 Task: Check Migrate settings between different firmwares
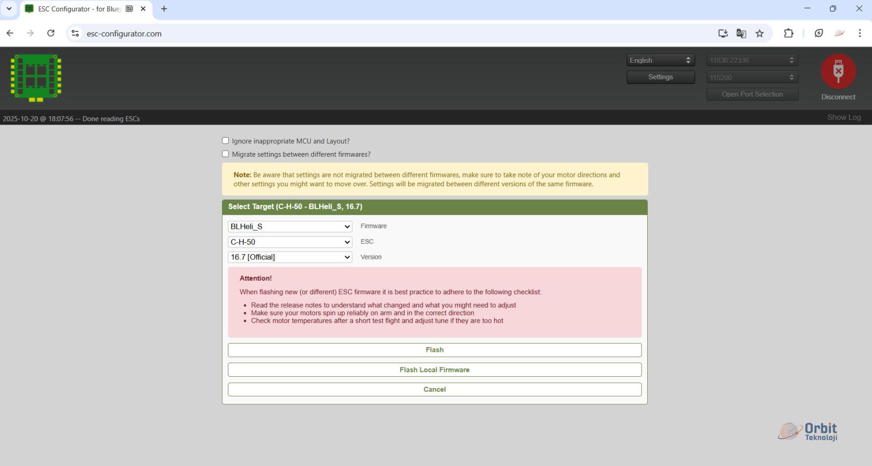point(225,154)
